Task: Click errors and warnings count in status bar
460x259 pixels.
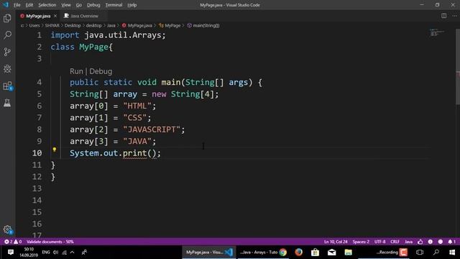Action: click(13, 242)
